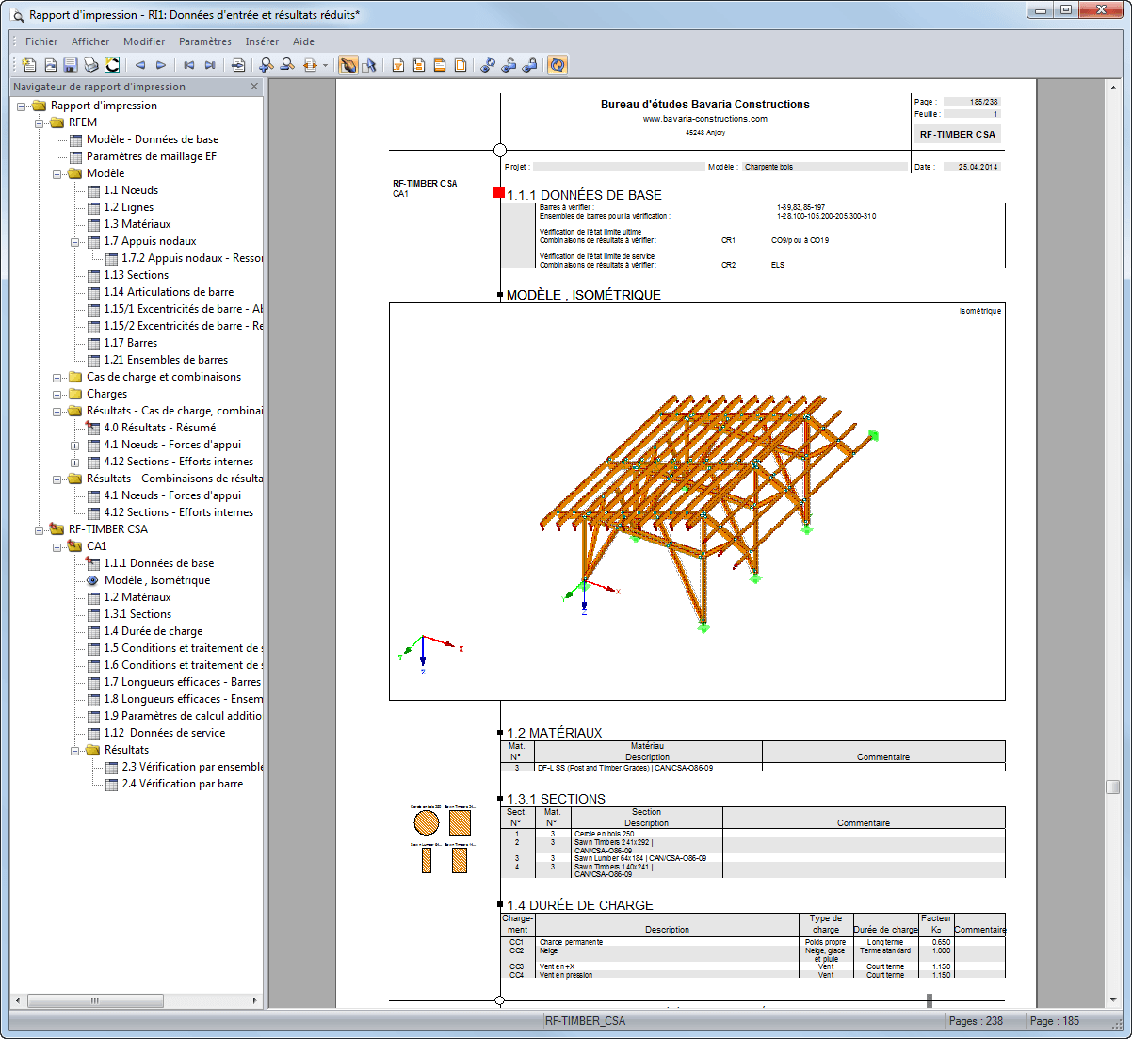Screen dimensions: 1132x1039
Task: Click the navigator scroll right arrow
Action: click(255, 1000)
